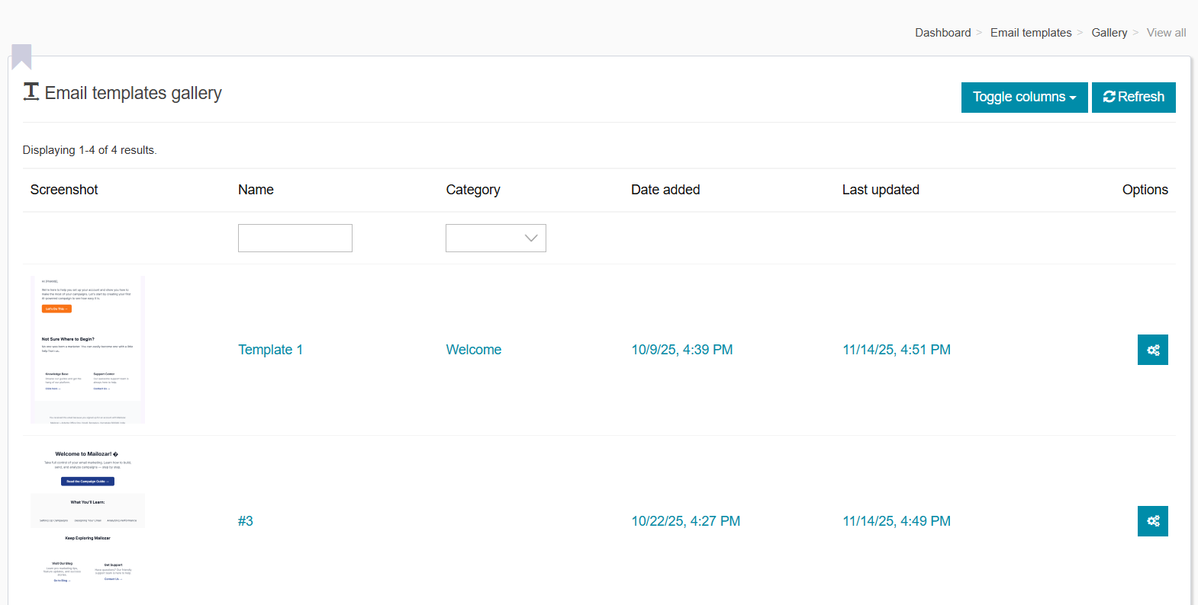Screen dimensions: 1198x605
Task: Sort by the Name column header
Action: pos(256,190)
